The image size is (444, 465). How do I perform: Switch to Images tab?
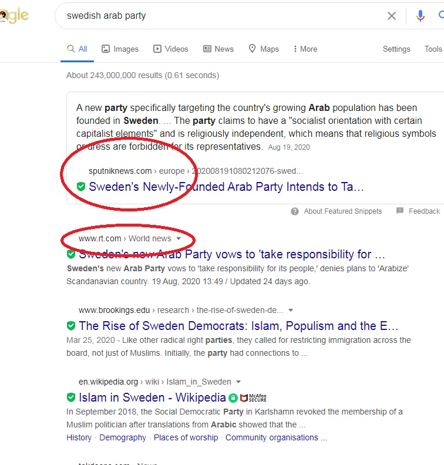[x=120, y=49]
